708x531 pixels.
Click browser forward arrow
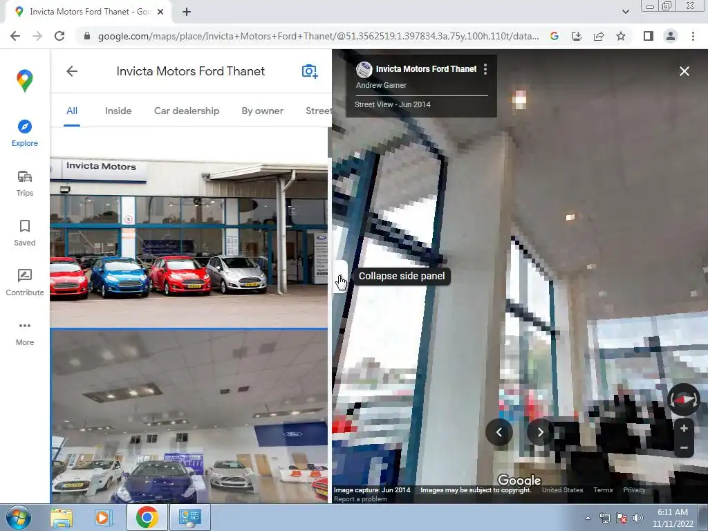point(37,36)
